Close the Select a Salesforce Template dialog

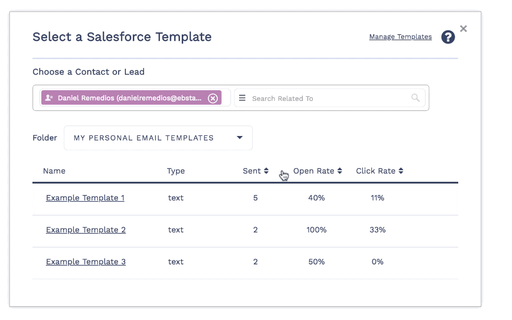[x=464, y=29]
